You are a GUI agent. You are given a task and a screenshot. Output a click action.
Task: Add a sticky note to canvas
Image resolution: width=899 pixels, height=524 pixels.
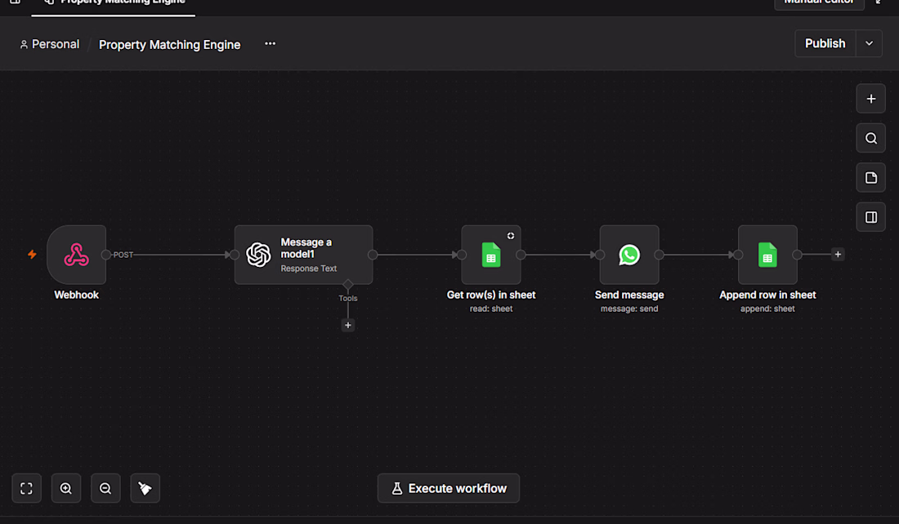pyautogui.click(x=871, y=178)
